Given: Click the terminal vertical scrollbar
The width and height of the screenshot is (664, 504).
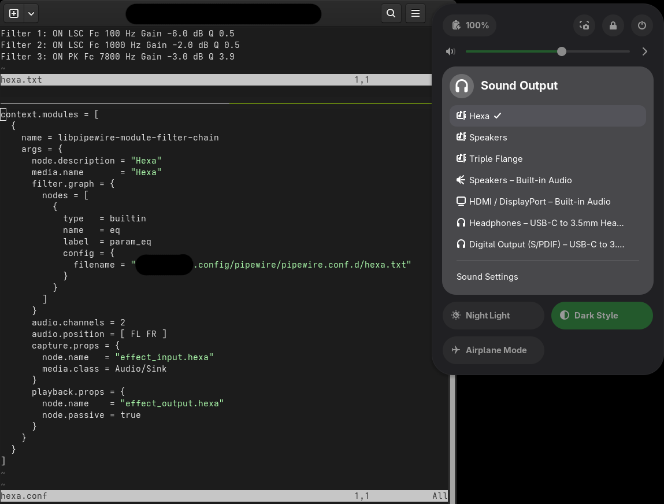Looking at the screenshot, I should (x=452, y=439).
